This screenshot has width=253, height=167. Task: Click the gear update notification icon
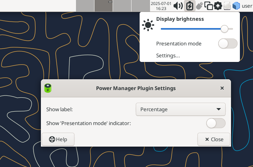point(218,6)
